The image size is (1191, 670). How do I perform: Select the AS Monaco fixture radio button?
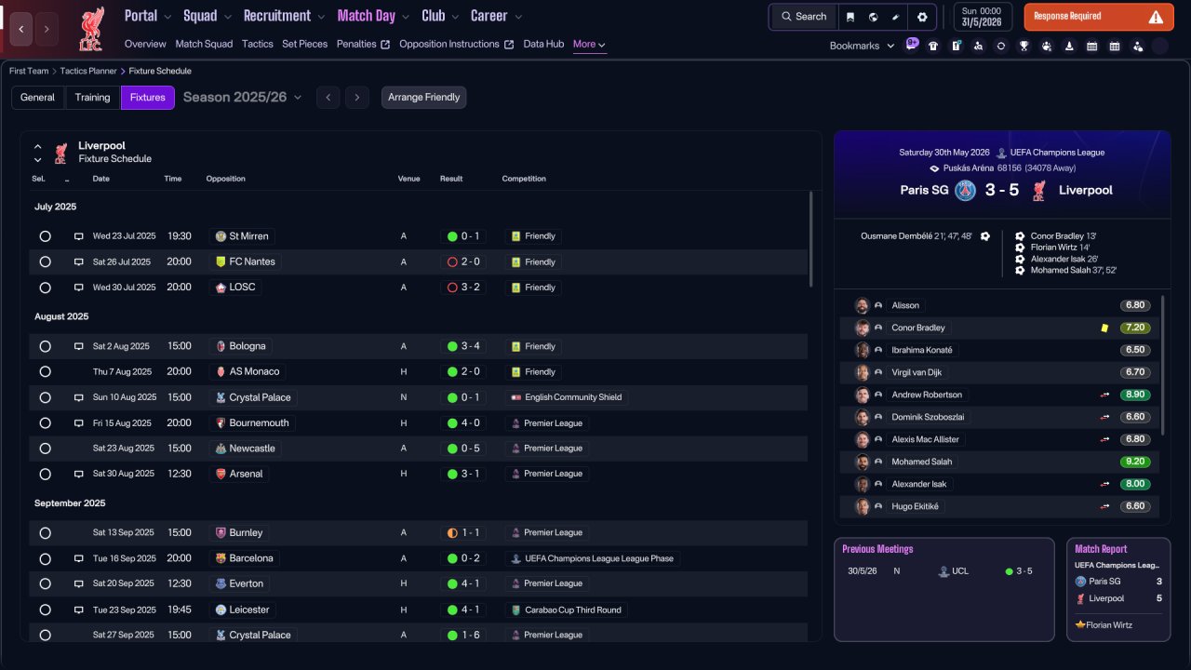45,372
